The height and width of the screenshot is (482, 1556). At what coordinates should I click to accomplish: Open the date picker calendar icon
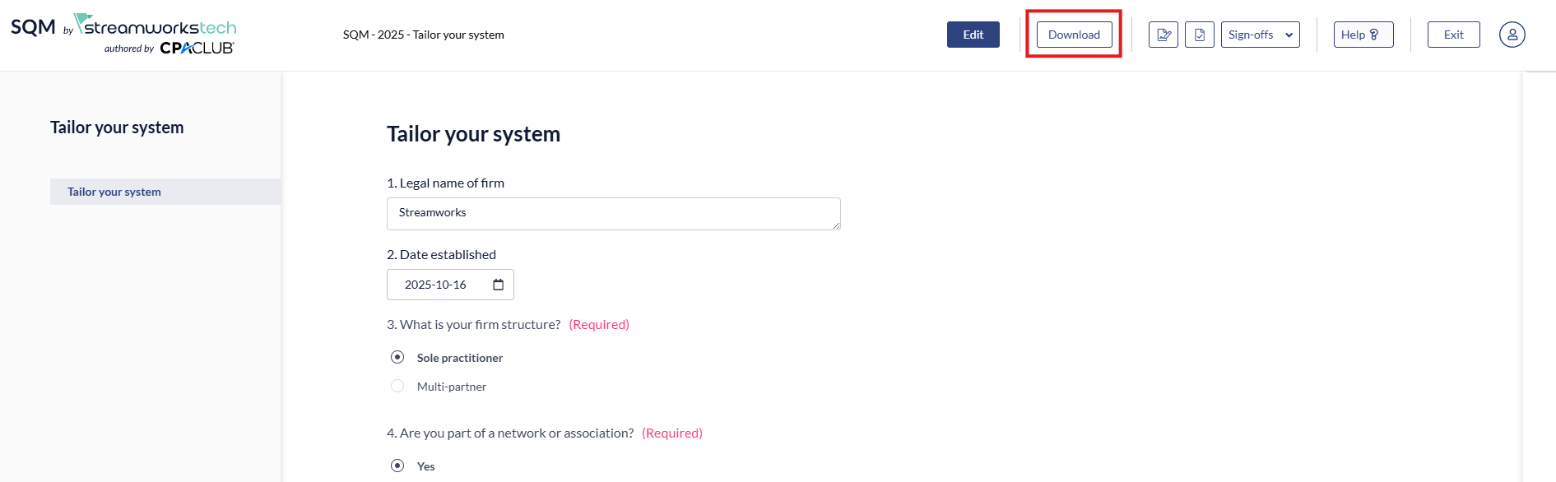(498, 285)
